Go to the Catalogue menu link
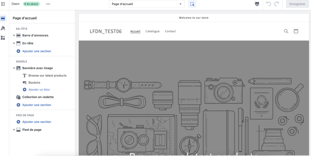The image size is (311, 156). pyautogui.click(x=152, y=31)
